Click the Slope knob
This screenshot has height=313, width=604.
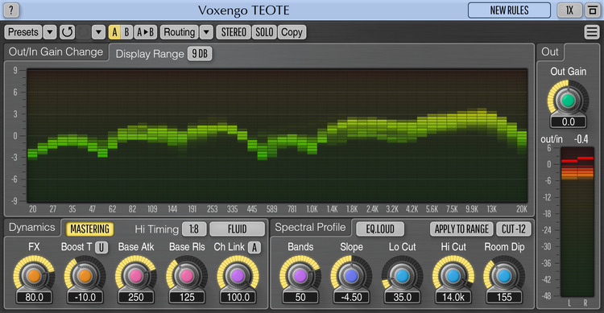click(x=351, y=276)
